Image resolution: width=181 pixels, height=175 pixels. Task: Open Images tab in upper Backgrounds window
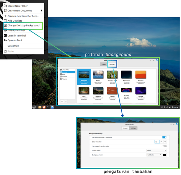pos(104,64)
